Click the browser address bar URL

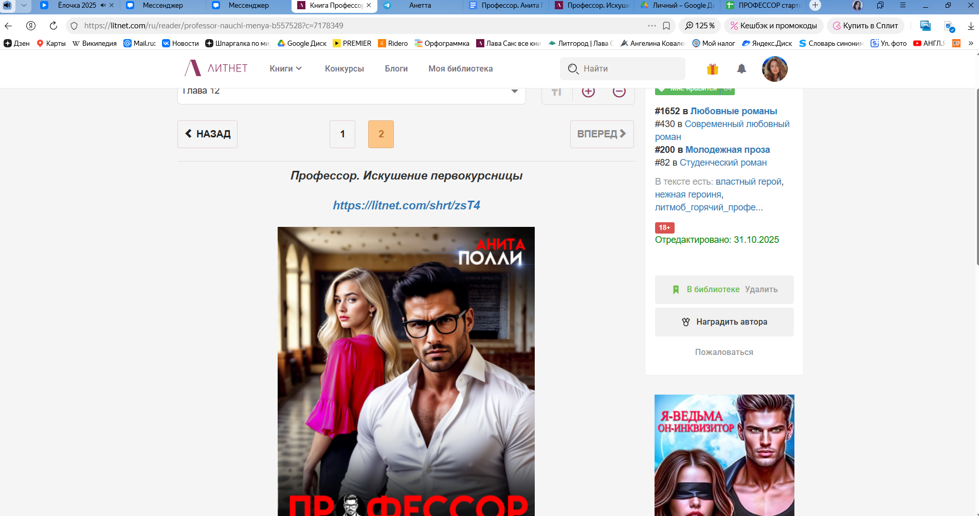[x=214, y=26]
